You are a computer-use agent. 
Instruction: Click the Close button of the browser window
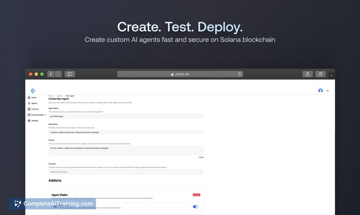click(x=31, y=74)
